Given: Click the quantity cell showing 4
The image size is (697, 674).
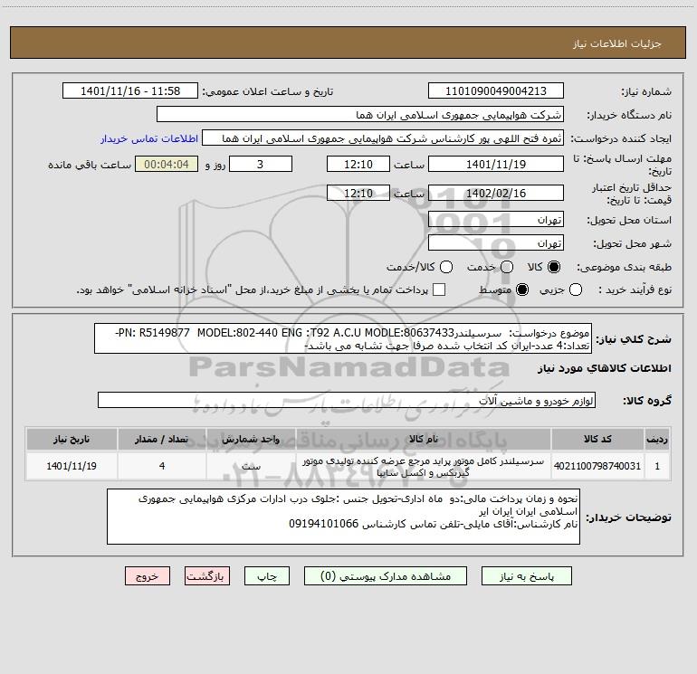Looking at the screenshot, I should point(162,466).
